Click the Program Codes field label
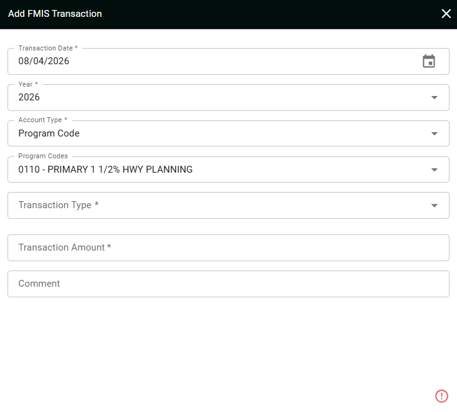This screenshot has width=457, height=412. 43,156
